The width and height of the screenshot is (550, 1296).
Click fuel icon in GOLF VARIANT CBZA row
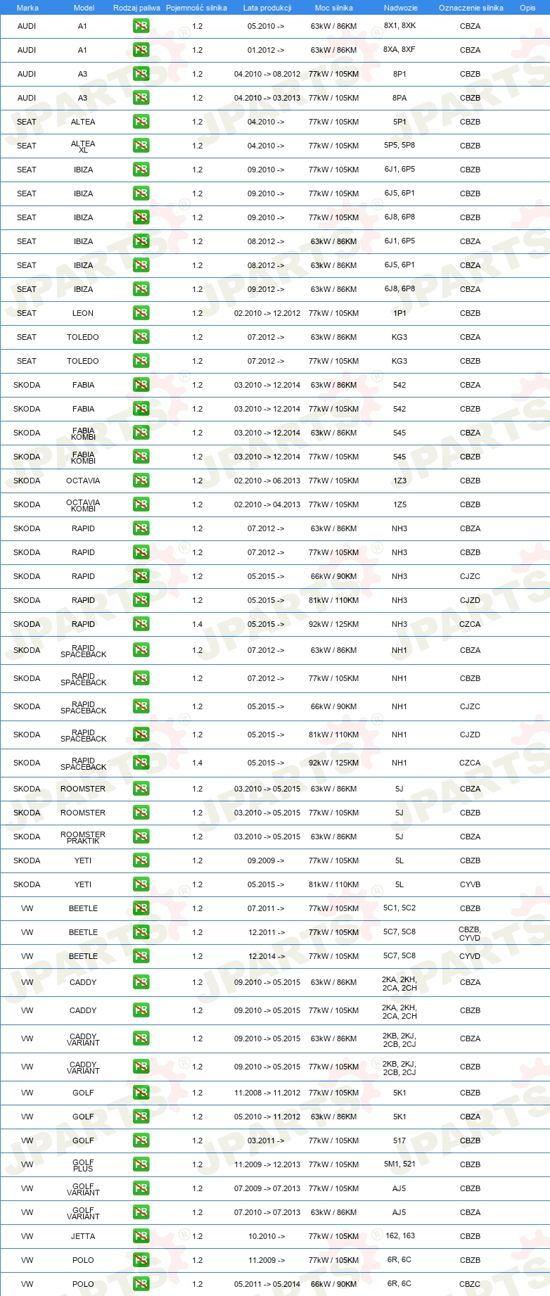point(141,1212)
